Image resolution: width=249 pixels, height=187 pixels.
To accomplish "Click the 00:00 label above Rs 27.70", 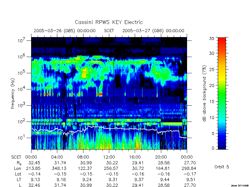I will [x=187, y=157].
